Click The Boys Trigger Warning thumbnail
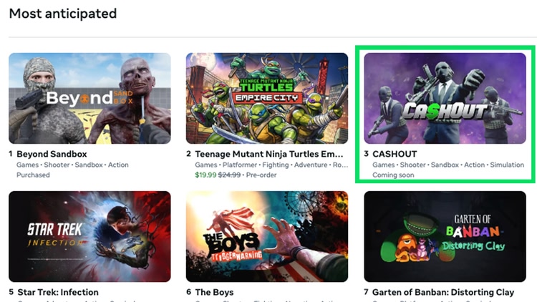This screenshot has height=302, width=537. (x=267, y=236)
